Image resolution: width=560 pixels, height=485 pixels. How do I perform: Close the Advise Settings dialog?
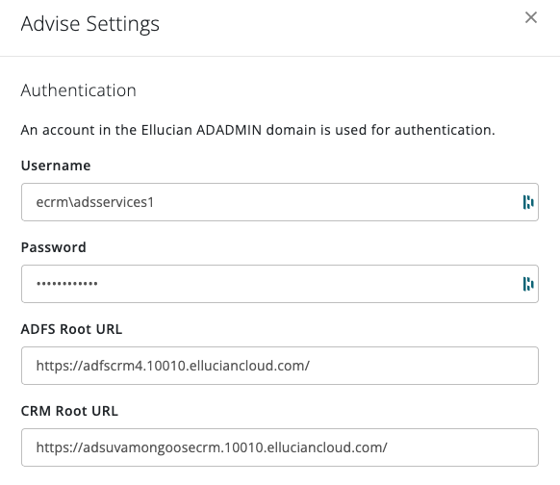tap(531, 17)
